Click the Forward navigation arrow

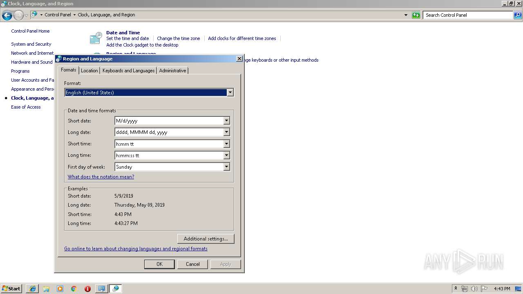18,16
